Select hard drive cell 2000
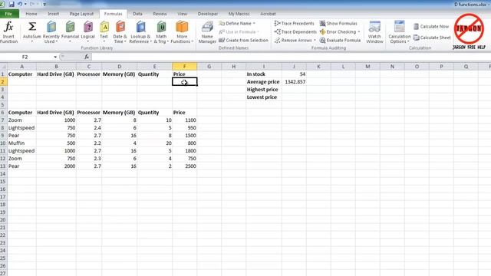 56,166
